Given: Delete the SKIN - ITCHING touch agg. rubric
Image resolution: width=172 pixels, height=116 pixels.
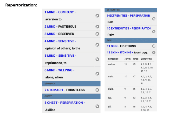Looking at the screenshot, I should click(x=154, y=52).
